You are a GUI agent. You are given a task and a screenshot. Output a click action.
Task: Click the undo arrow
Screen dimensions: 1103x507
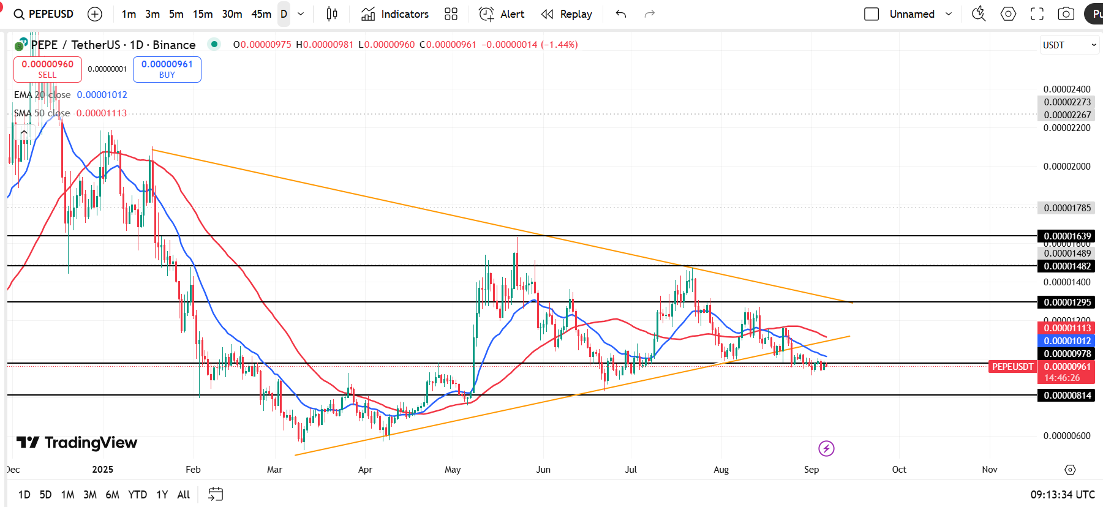click(621, 14)
